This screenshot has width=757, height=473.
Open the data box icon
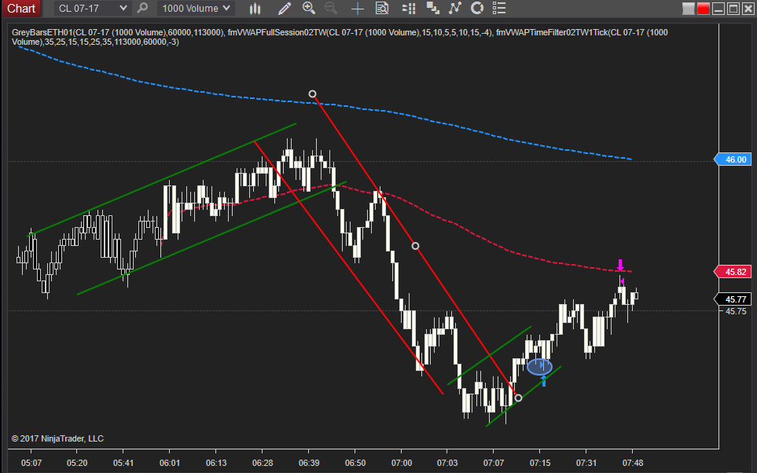[382, 8]
